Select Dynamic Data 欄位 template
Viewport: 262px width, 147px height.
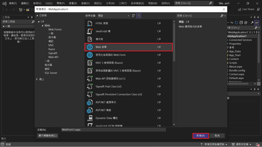(129, 118)
